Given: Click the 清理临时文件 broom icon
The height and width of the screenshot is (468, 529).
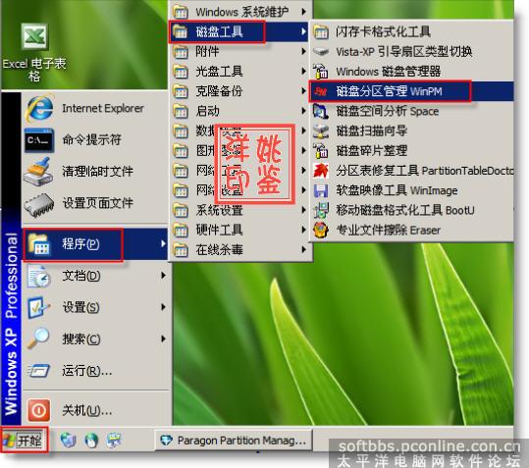Looking at the screenshot, I should click(x=38, y=172).
